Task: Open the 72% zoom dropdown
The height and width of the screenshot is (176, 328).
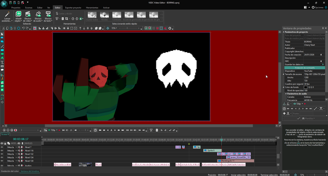Action: (x=114, y=28)
